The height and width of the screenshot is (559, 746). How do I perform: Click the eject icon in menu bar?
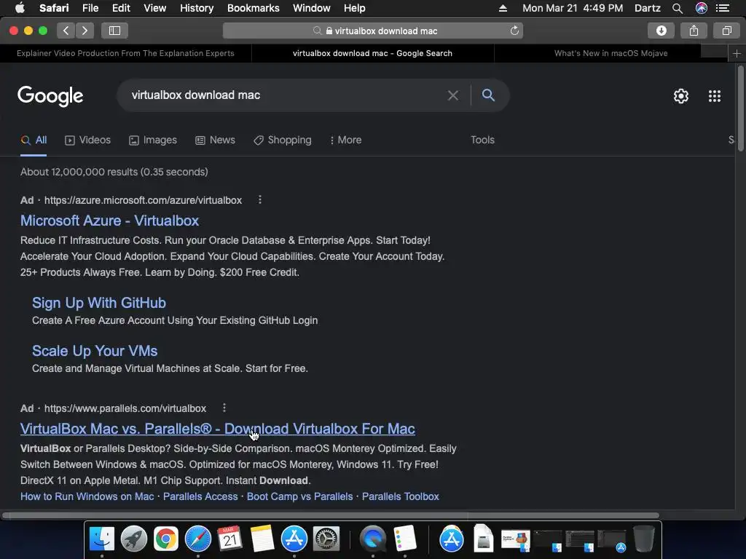coord(503,8)
